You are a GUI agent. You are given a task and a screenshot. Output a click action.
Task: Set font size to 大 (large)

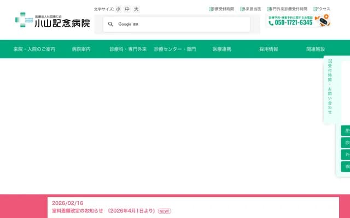(x=136, y=9)
